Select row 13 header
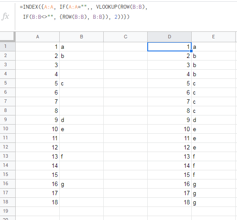Viewport: 237px width, 220px height. click(x=7, y=156)
